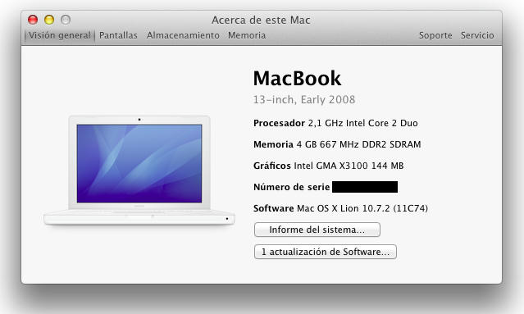Image resolution: width=524 pixels, height=314 pixels.
Task: Minimize window with the yellow button
Action: 49,20
